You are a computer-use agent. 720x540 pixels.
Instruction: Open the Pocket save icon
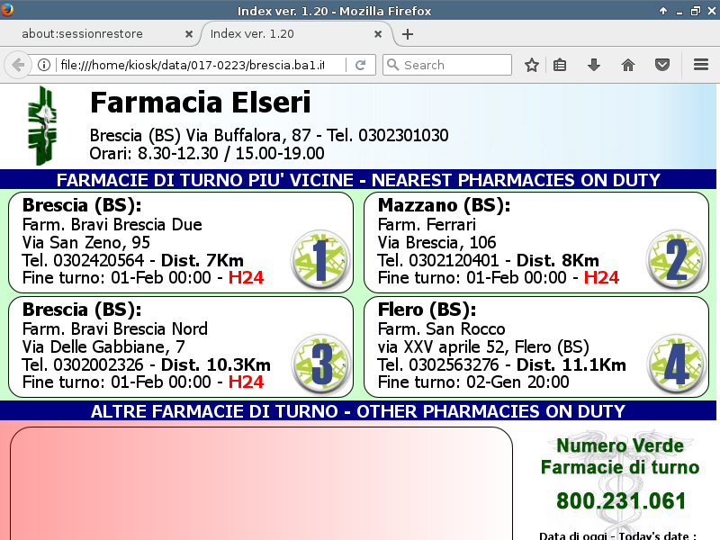(x=662, y=65)
